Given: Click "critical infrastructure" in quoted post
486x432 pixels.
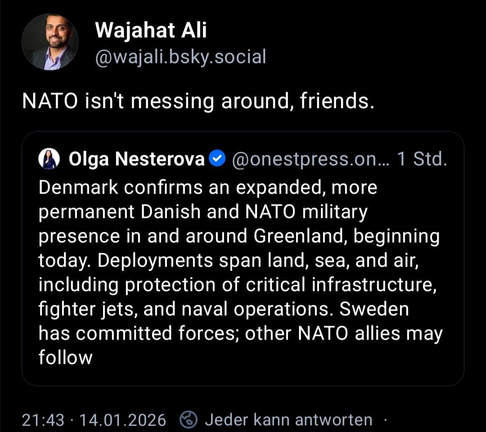Looking at the screenshot, I should (x=348, y=285).
